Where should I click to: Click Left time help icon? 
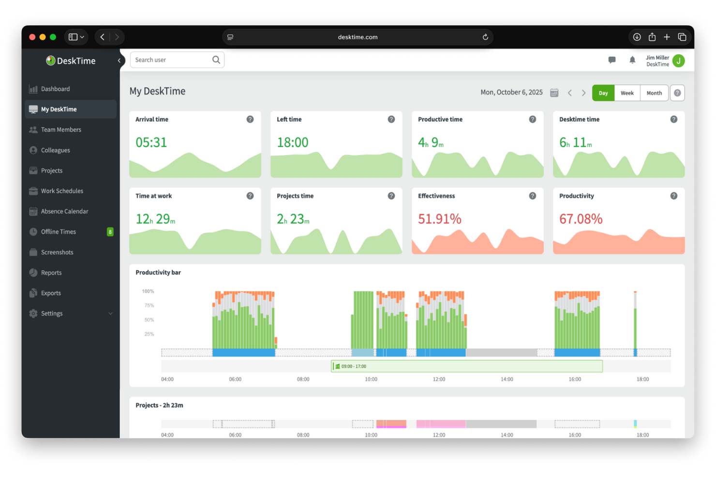tap(391, 119)
